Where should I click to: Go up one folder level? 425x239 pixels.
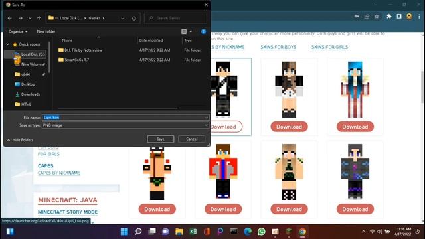point(39,18)
